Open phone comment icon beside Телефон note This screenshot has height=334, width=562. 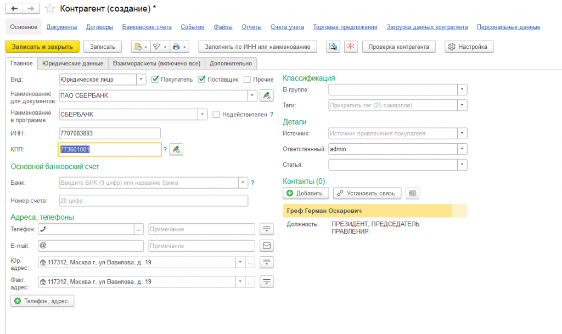click(267, 229)
